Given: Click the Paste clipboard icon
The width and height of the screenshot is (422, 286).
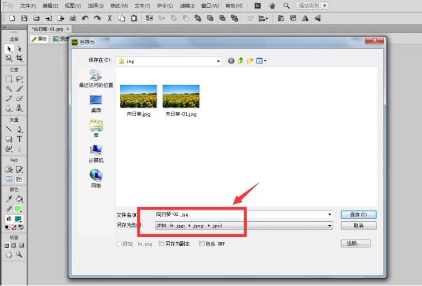Looking at the screenshot, I should [x=134, y=18].
